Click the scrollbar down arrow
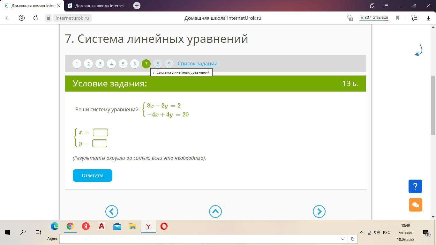Screen dimensions: 436x245 click(433, 217)
